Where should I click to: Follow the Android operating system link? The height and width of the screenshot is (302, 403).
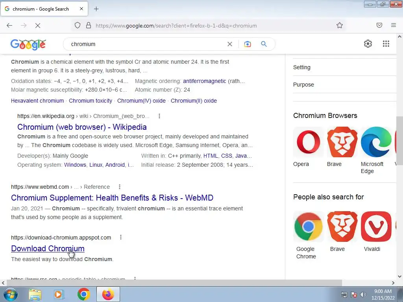tap(115, 165)
